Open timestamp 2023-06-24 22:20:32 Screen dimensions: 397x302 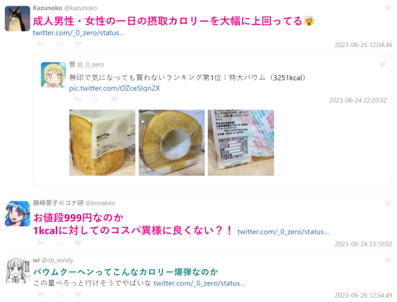coord(358,100)
